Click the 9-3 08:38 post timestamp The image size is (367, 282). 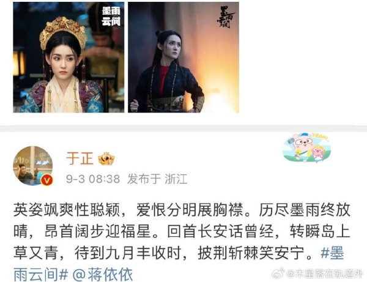pos(93,179)
